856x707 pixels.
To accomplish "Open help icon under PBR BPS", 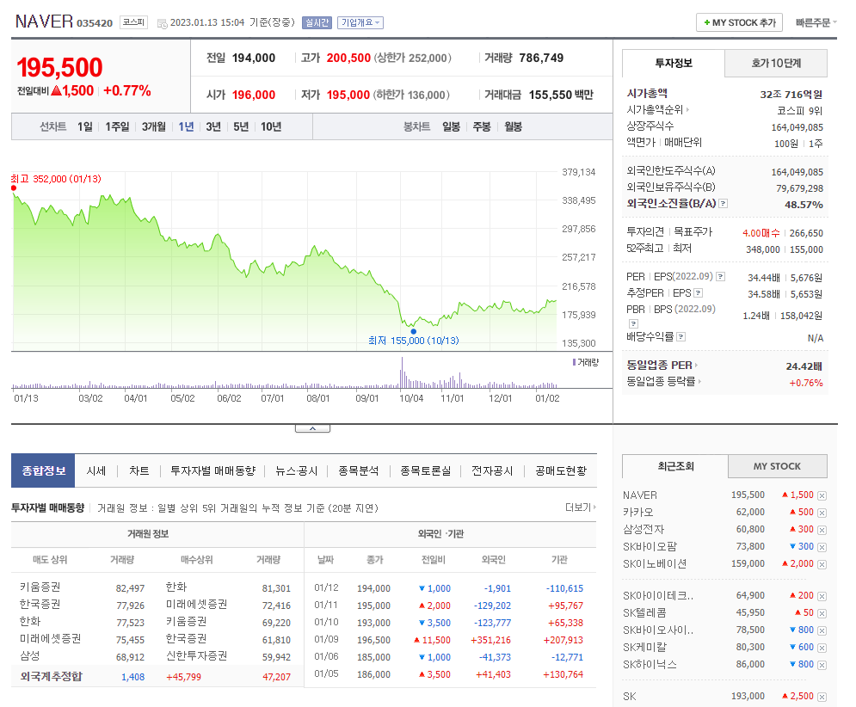I will click(633, 323).
